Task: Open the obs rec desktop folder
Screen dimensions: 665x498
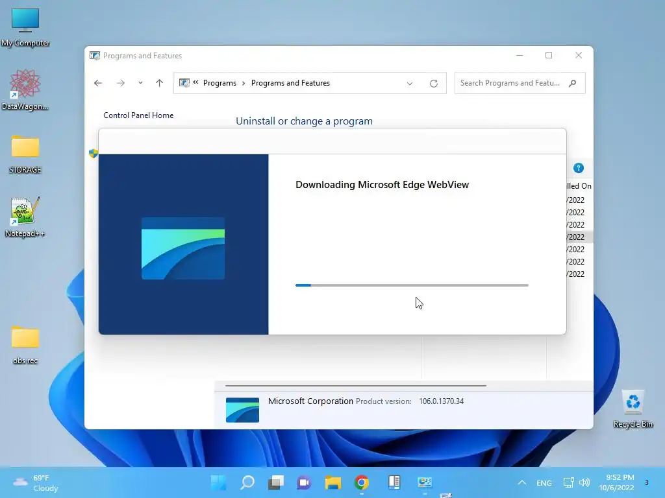Action: (x=25, y=345)
